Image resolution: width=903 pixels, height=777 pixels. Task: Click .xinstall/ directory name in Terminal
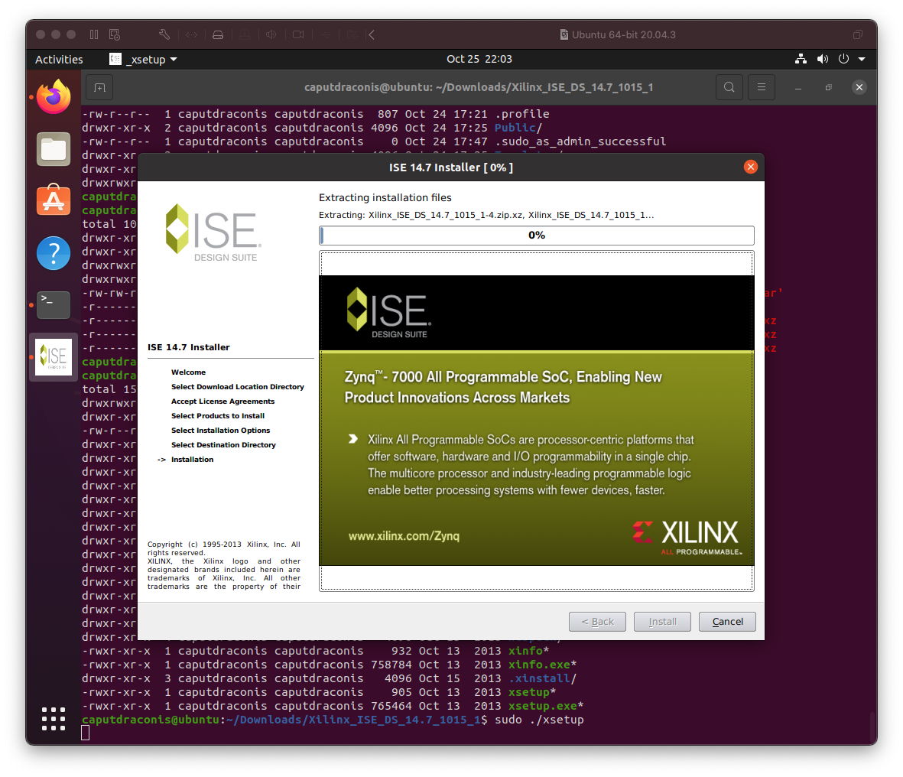[543, 678]
